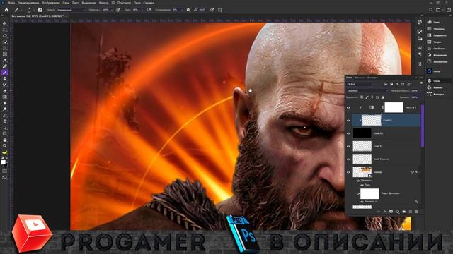The image size is (453, 254).
Task: Open the Образцы panel button
Action: tap(436, 29)
